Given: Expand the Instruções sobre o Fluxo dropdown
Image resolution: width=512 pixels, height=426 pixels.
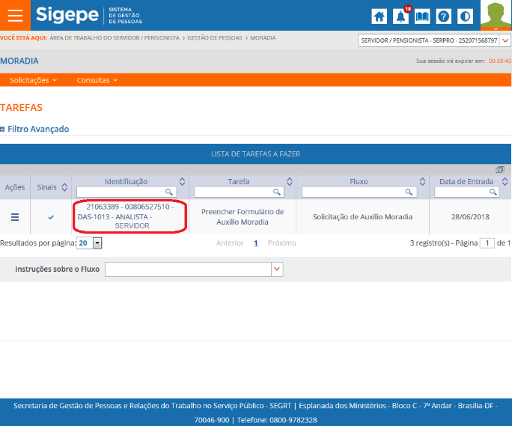Looking at the screenshot, I should pos(277,269).
